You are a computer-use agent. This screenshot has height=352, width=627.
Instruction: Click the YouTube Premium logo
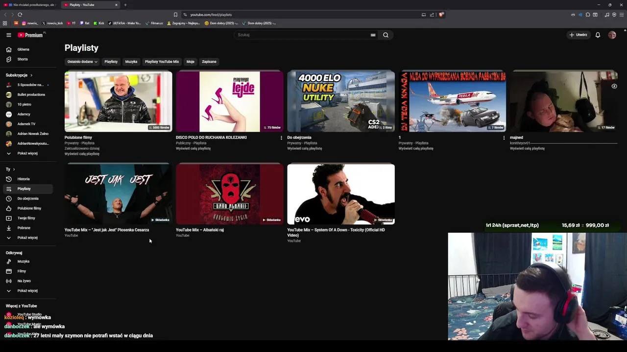coord(31,35)
